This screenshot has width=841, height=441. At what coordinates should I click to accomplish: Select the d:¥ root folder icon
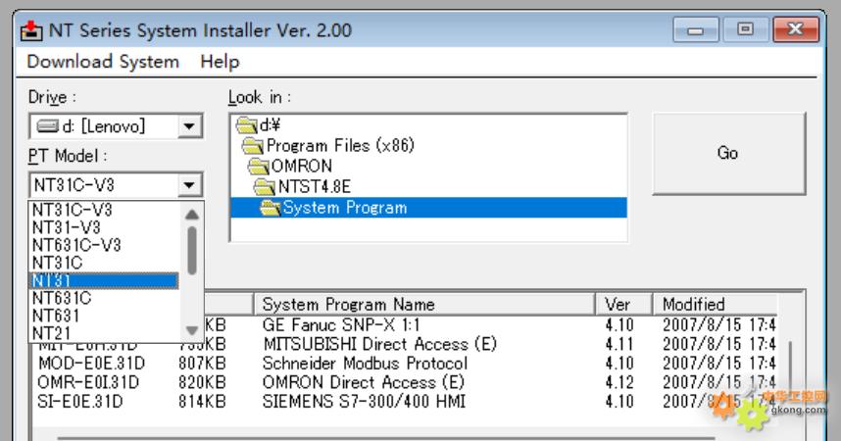pos(245,126)
